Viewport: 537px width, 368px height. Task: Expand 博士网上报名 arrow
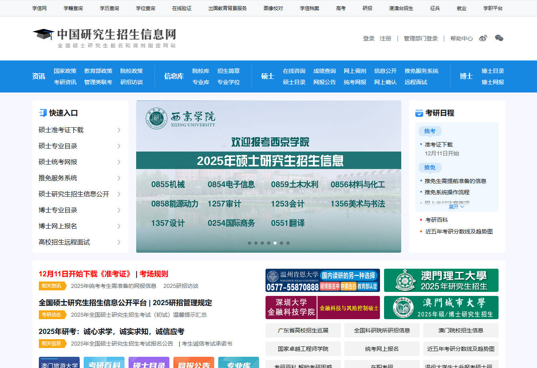119,226
